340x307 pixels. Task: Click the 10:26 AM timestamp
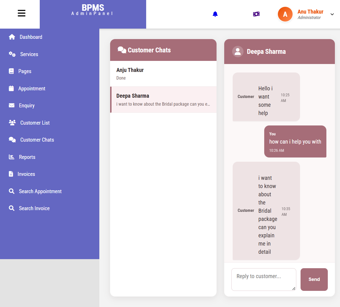[276, 150]
